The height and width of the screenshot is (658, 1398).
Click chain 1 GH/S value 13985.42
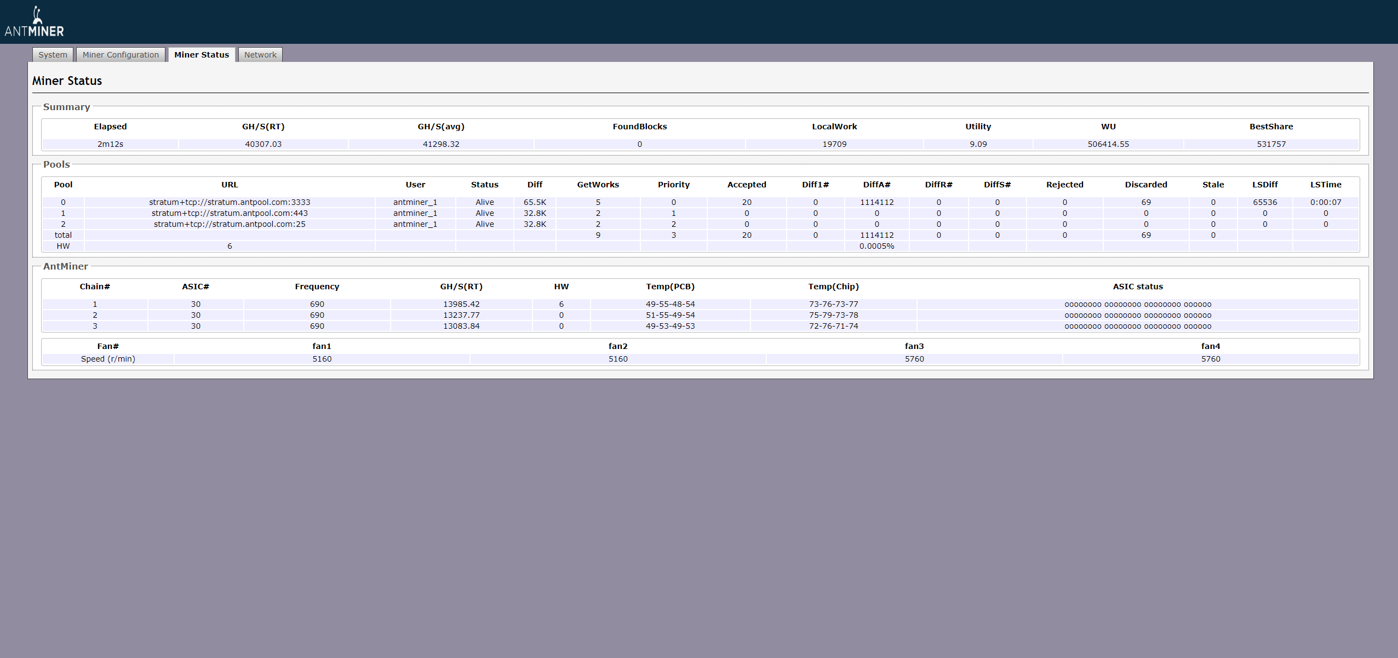461,304
